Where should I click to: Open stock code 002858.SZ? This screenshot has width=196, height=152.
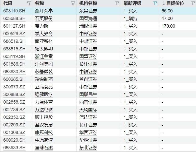pos(14,102)
